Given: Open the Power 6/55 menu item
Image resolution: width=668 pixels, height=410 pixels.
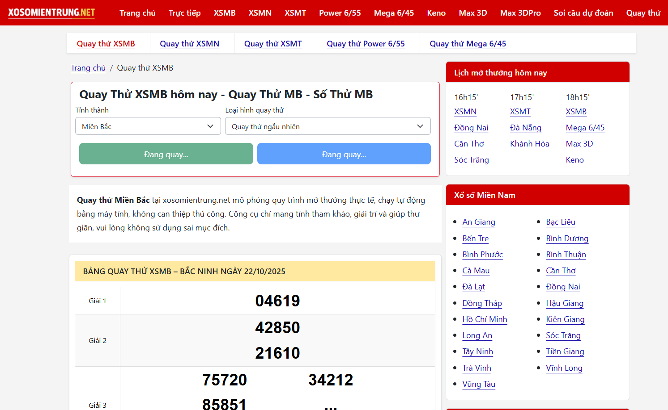Looking at the screenshot, I should (x=340, y=13).
